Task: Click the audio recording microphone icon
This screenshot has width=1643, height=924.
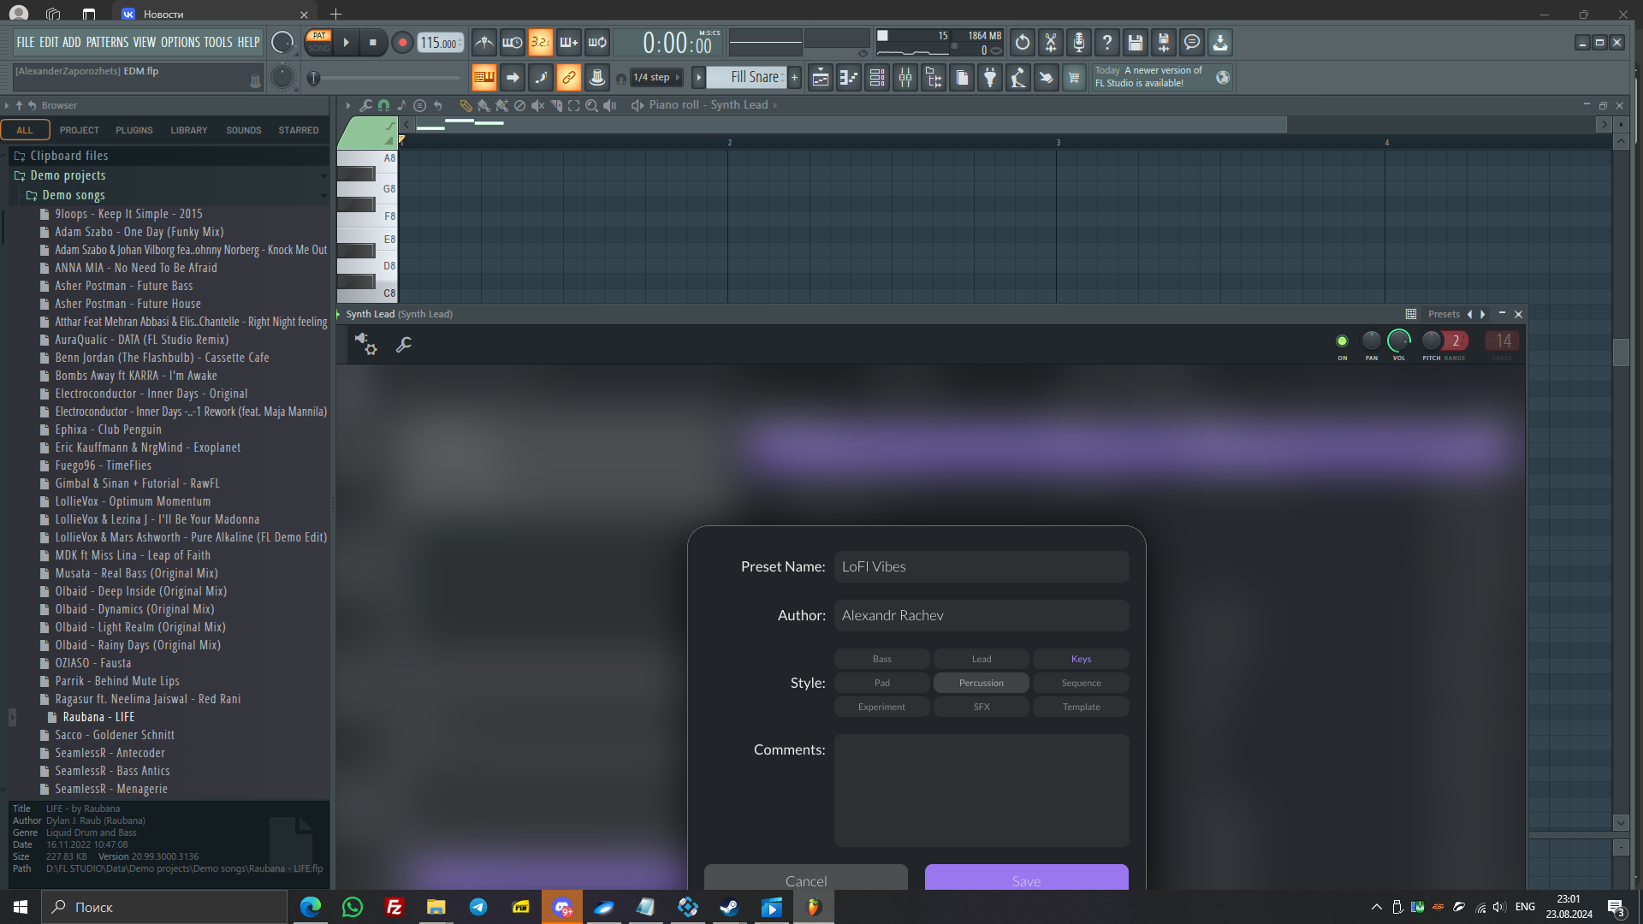Action: 1079,42
